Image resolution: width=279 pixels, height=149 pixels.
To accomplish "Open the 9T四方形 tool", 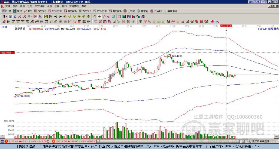I will 100,11.
